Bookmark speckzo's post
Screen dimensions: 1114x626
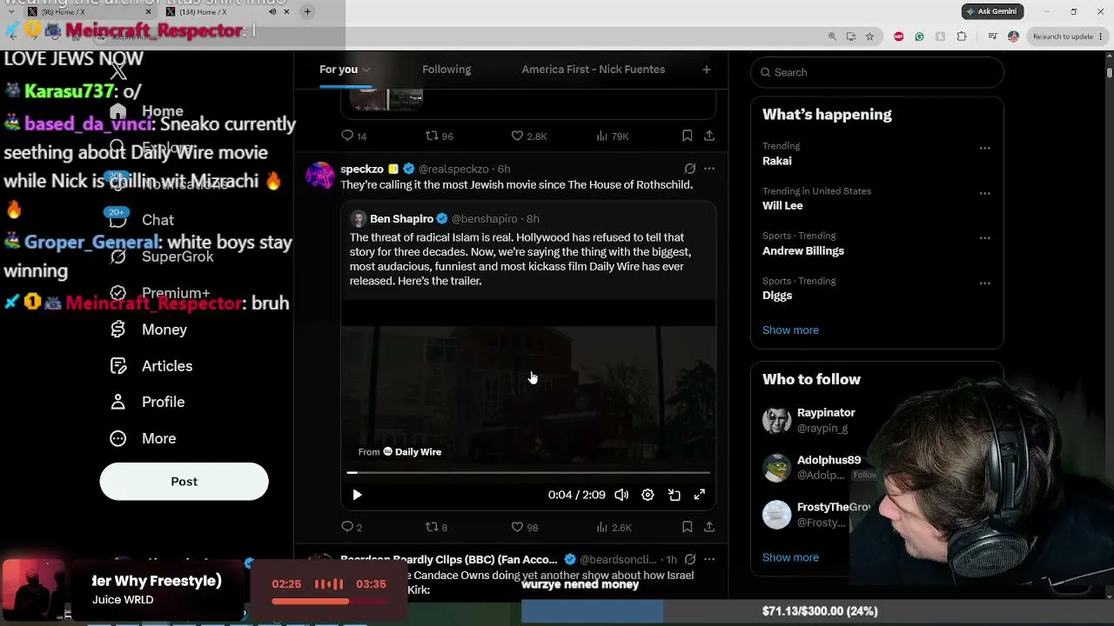pyautogui.click(x=687, y=527)
